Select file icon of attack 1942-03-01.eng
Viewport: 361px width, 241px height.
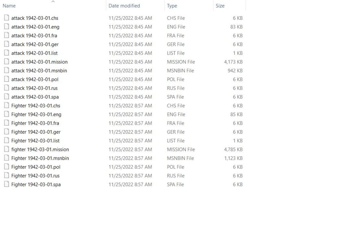(6, 26)
